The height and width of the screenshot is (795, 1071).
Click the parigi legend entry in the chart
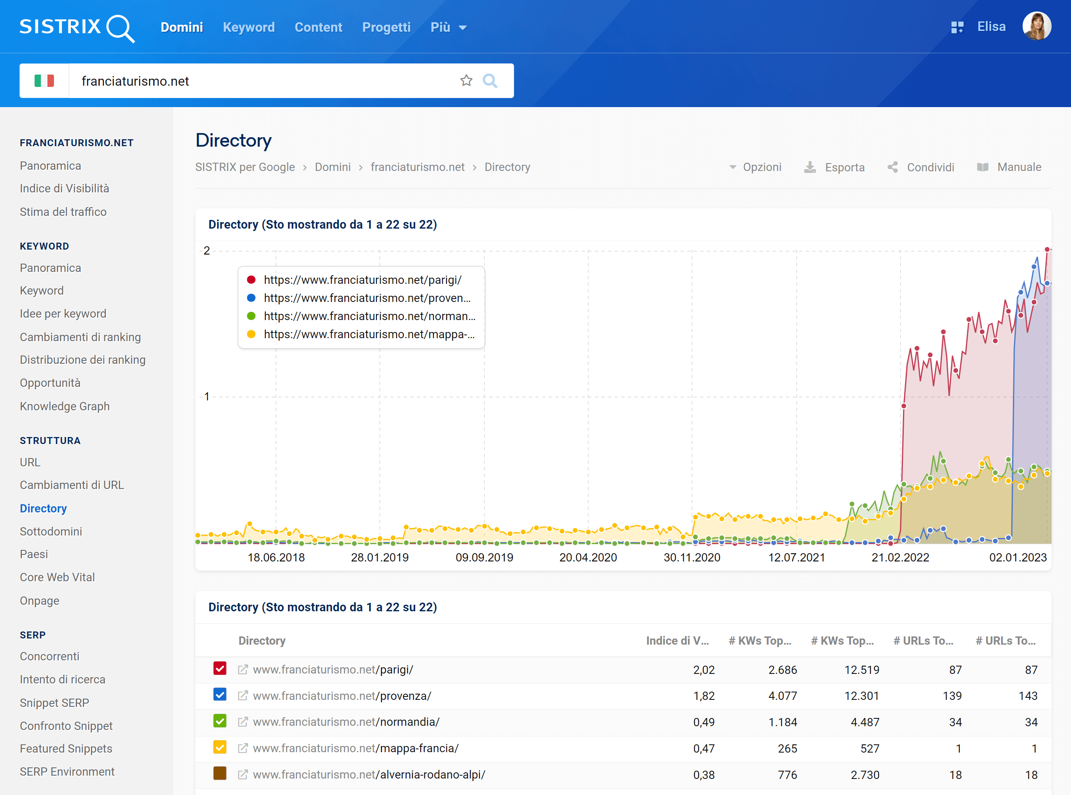tap(362, 280)
